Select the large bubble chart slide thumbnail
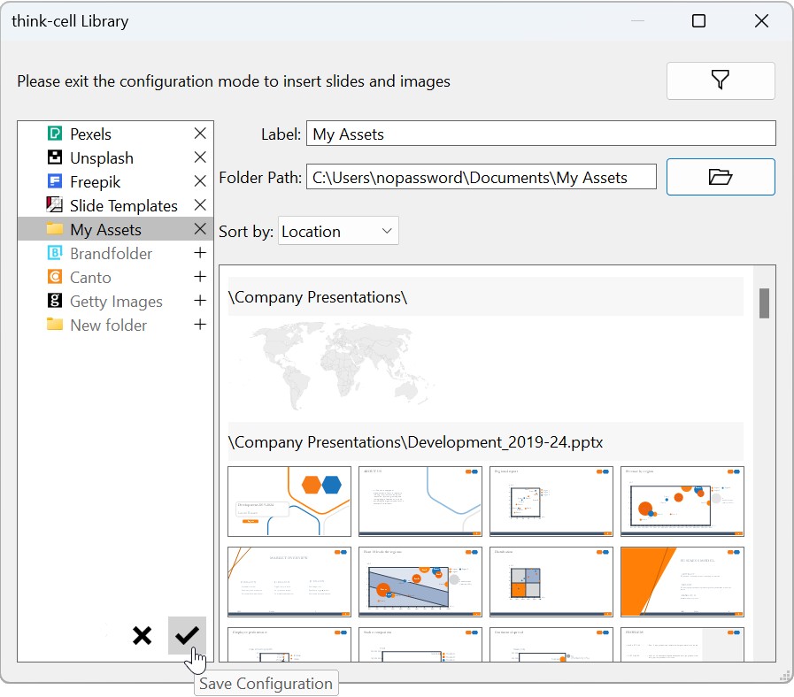 pos(682,502)
